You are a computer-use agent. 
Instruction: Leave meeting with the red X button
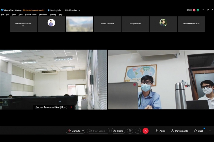point(146,131)
